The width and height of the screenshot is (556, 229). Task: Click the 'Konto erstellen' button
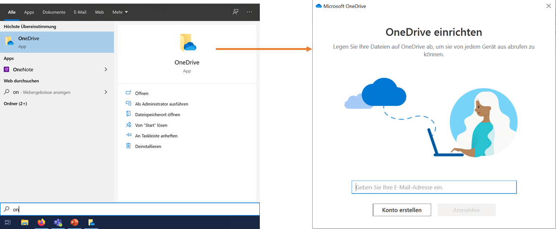coord(402,210)
